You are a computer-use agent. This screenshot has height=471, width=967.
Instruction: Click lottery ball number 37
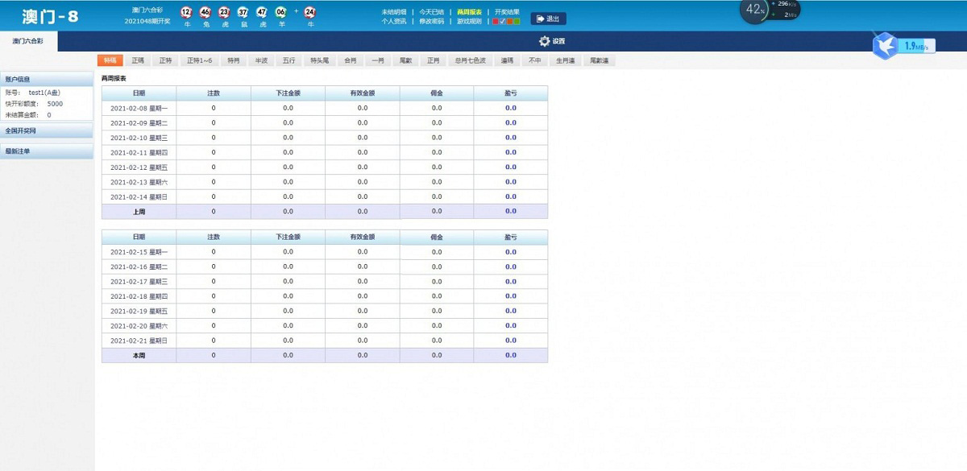(x=243, y=12)
